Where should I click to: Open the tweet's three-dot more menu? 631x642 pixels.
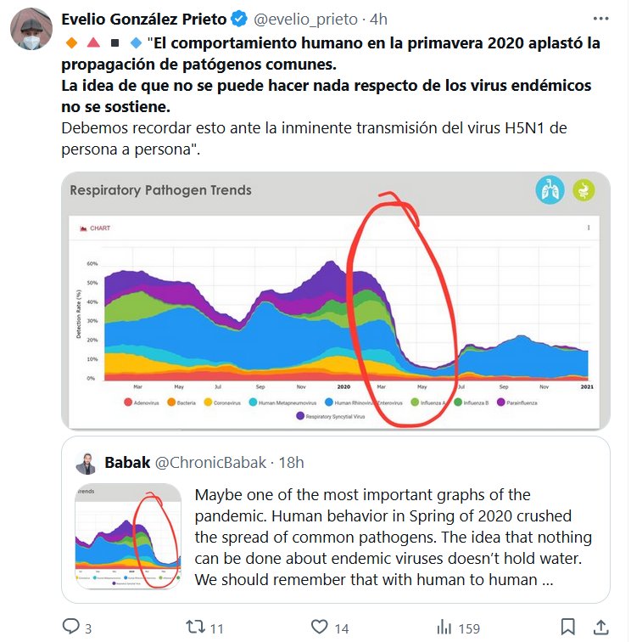tap(601, 18)
